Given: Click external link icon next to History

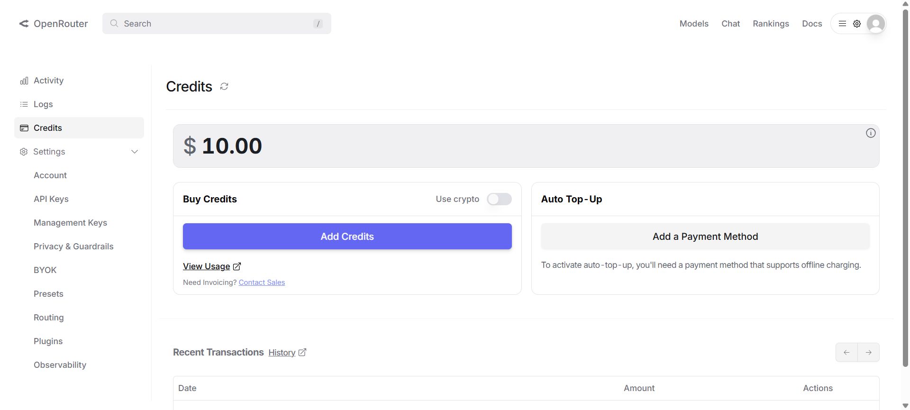Looking at the screenshot, I should coord(302,352).
